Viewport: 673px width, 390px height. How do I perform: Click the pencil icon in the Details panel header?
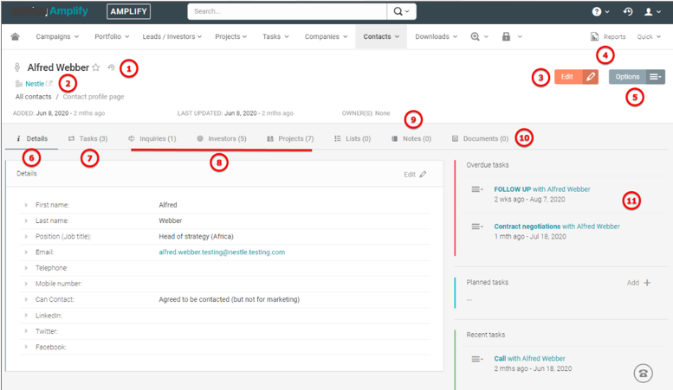pos(423,174)
